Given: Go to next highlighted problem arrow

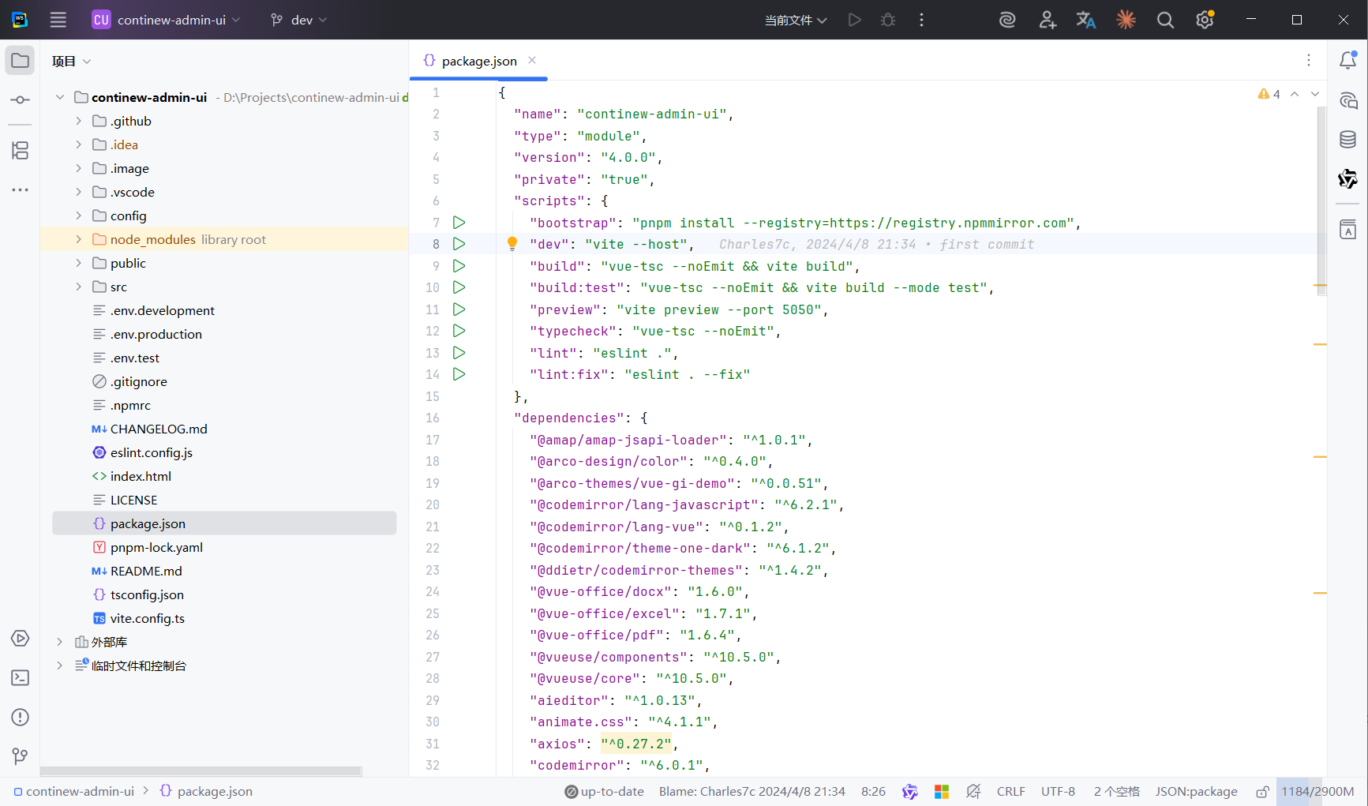Looking at the screenshot, I should 1315,94.
